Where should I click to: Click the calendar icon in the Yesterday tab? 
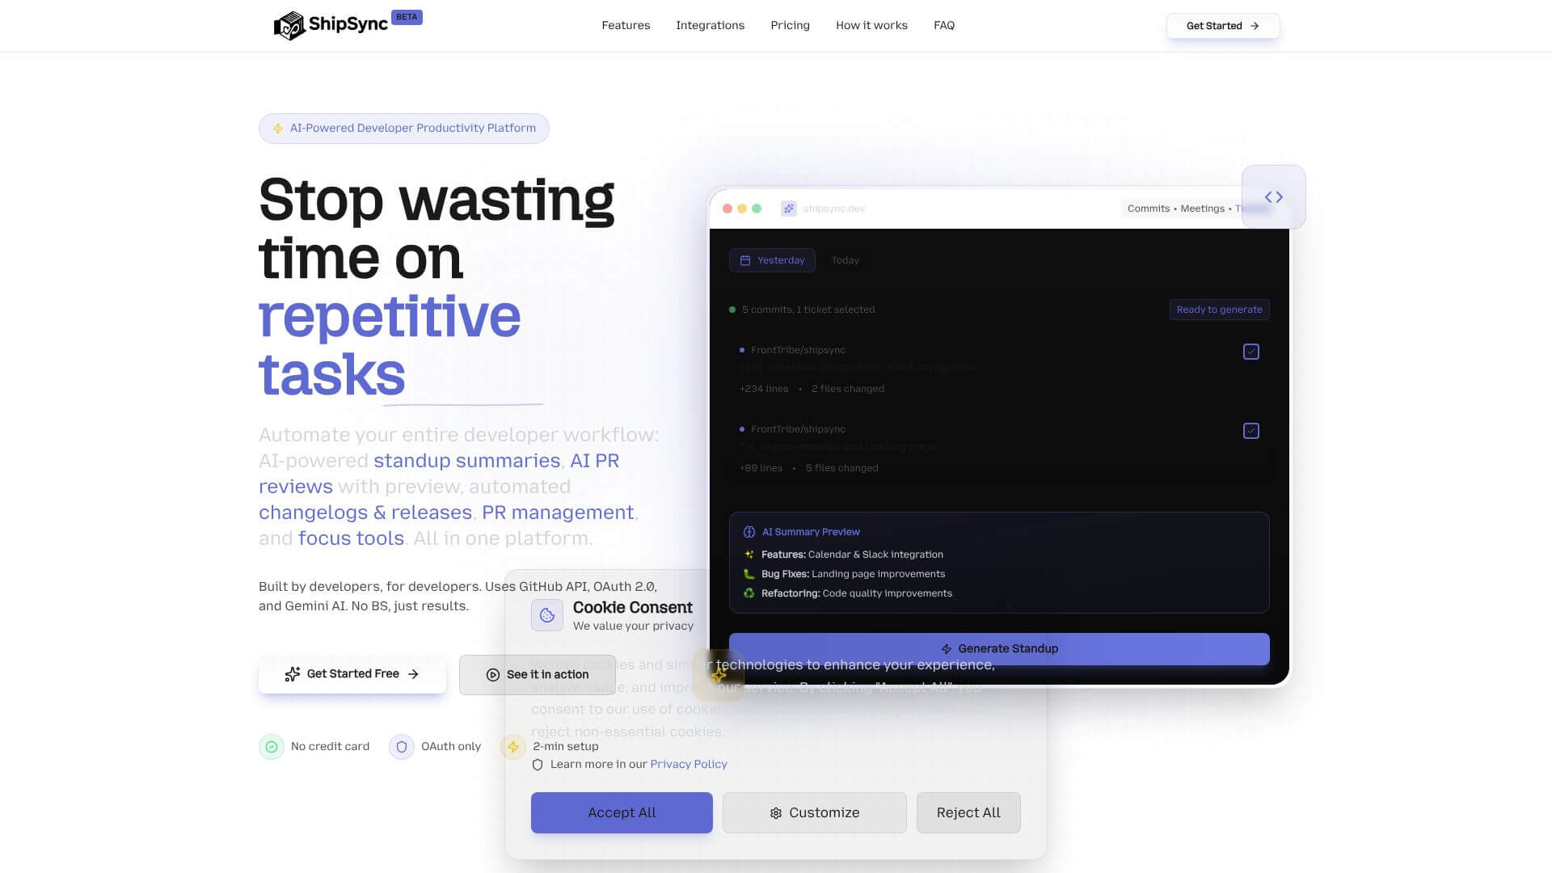745,259
